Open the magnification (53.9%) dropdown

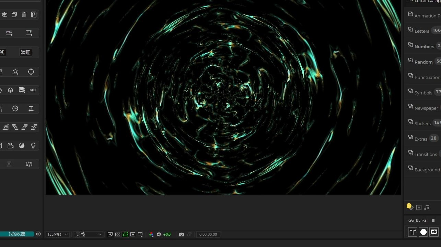tap(58, 234)
